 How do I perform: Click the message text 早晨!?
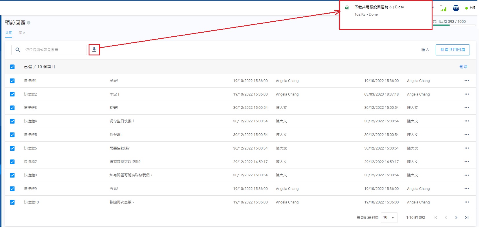pos(114,81)
